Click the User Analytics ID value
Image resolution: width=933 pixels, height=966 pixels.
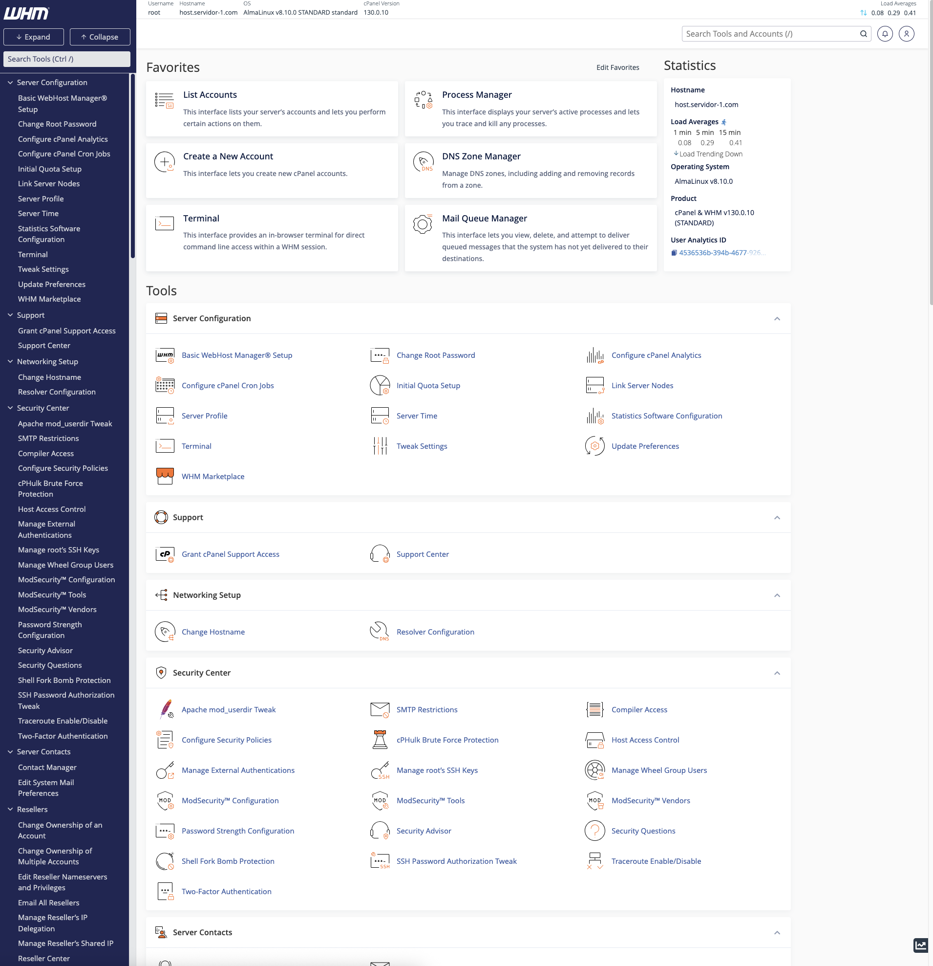722,253
